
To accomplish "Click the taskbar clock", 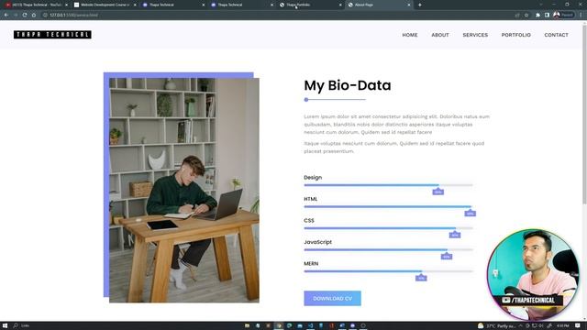I will pyautogui.click(x=562, y=326).
